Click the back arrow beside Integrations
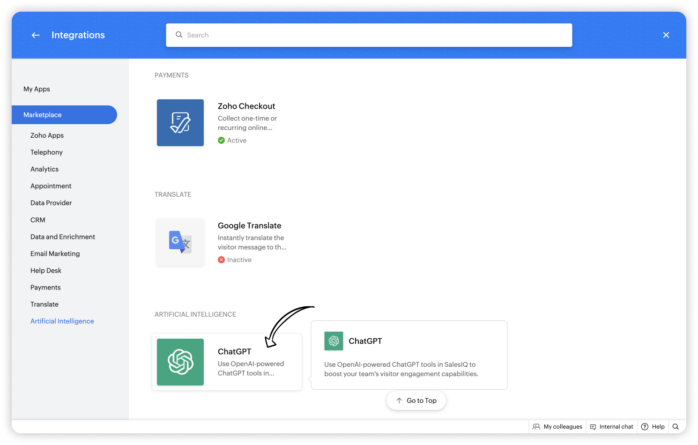 pyautogui.click(x=36, y=35)
